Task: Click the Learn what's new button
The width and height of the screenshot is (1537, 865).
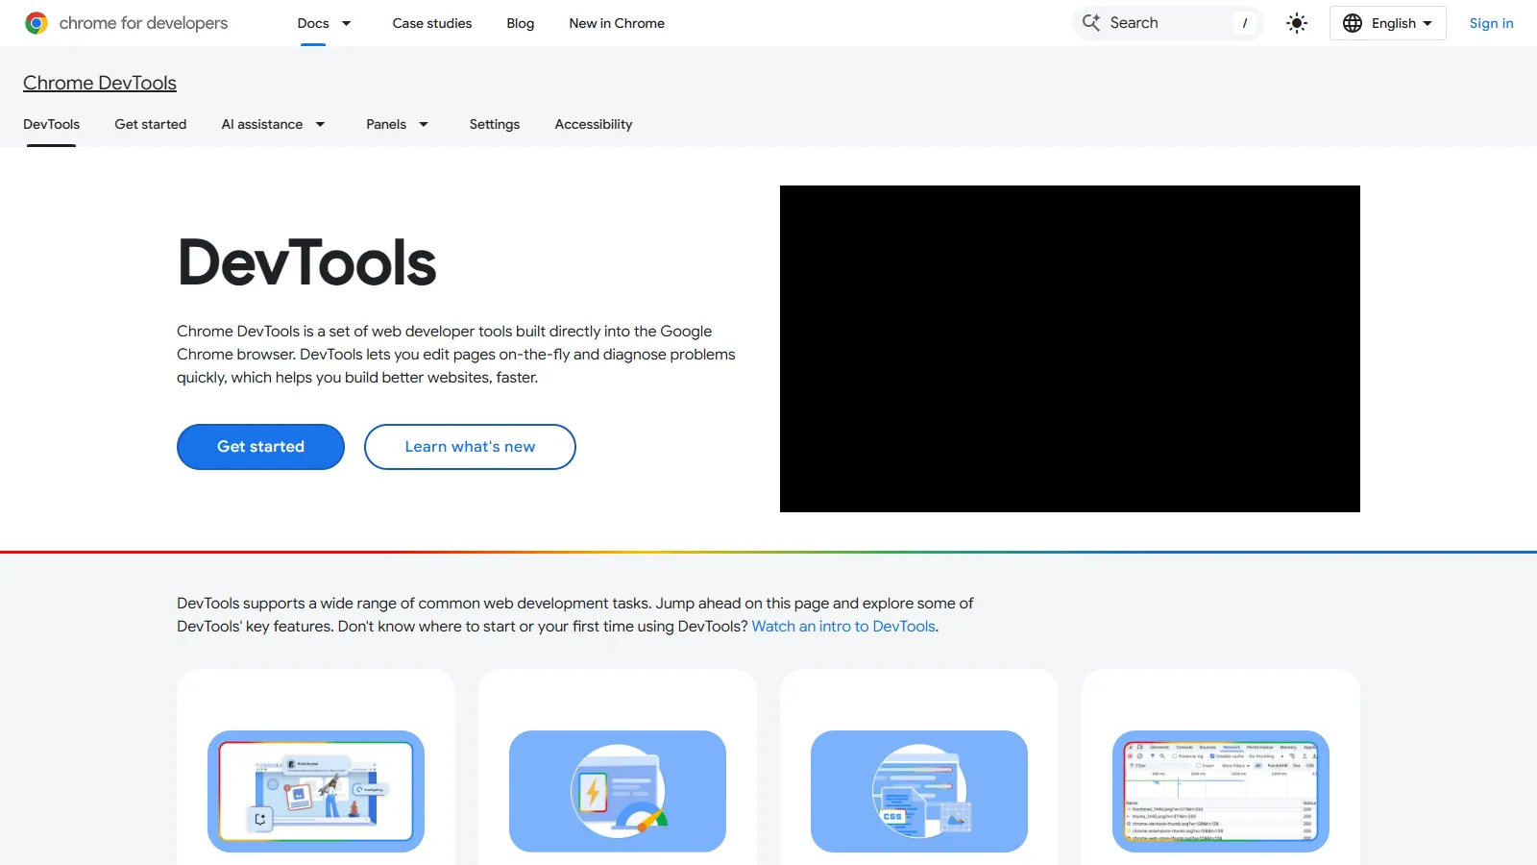Action: click(469, 446)
